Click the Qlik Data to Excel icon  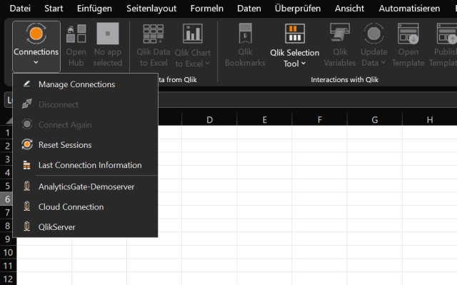(154, 34)
